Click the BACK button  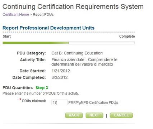tap(74, 115)
